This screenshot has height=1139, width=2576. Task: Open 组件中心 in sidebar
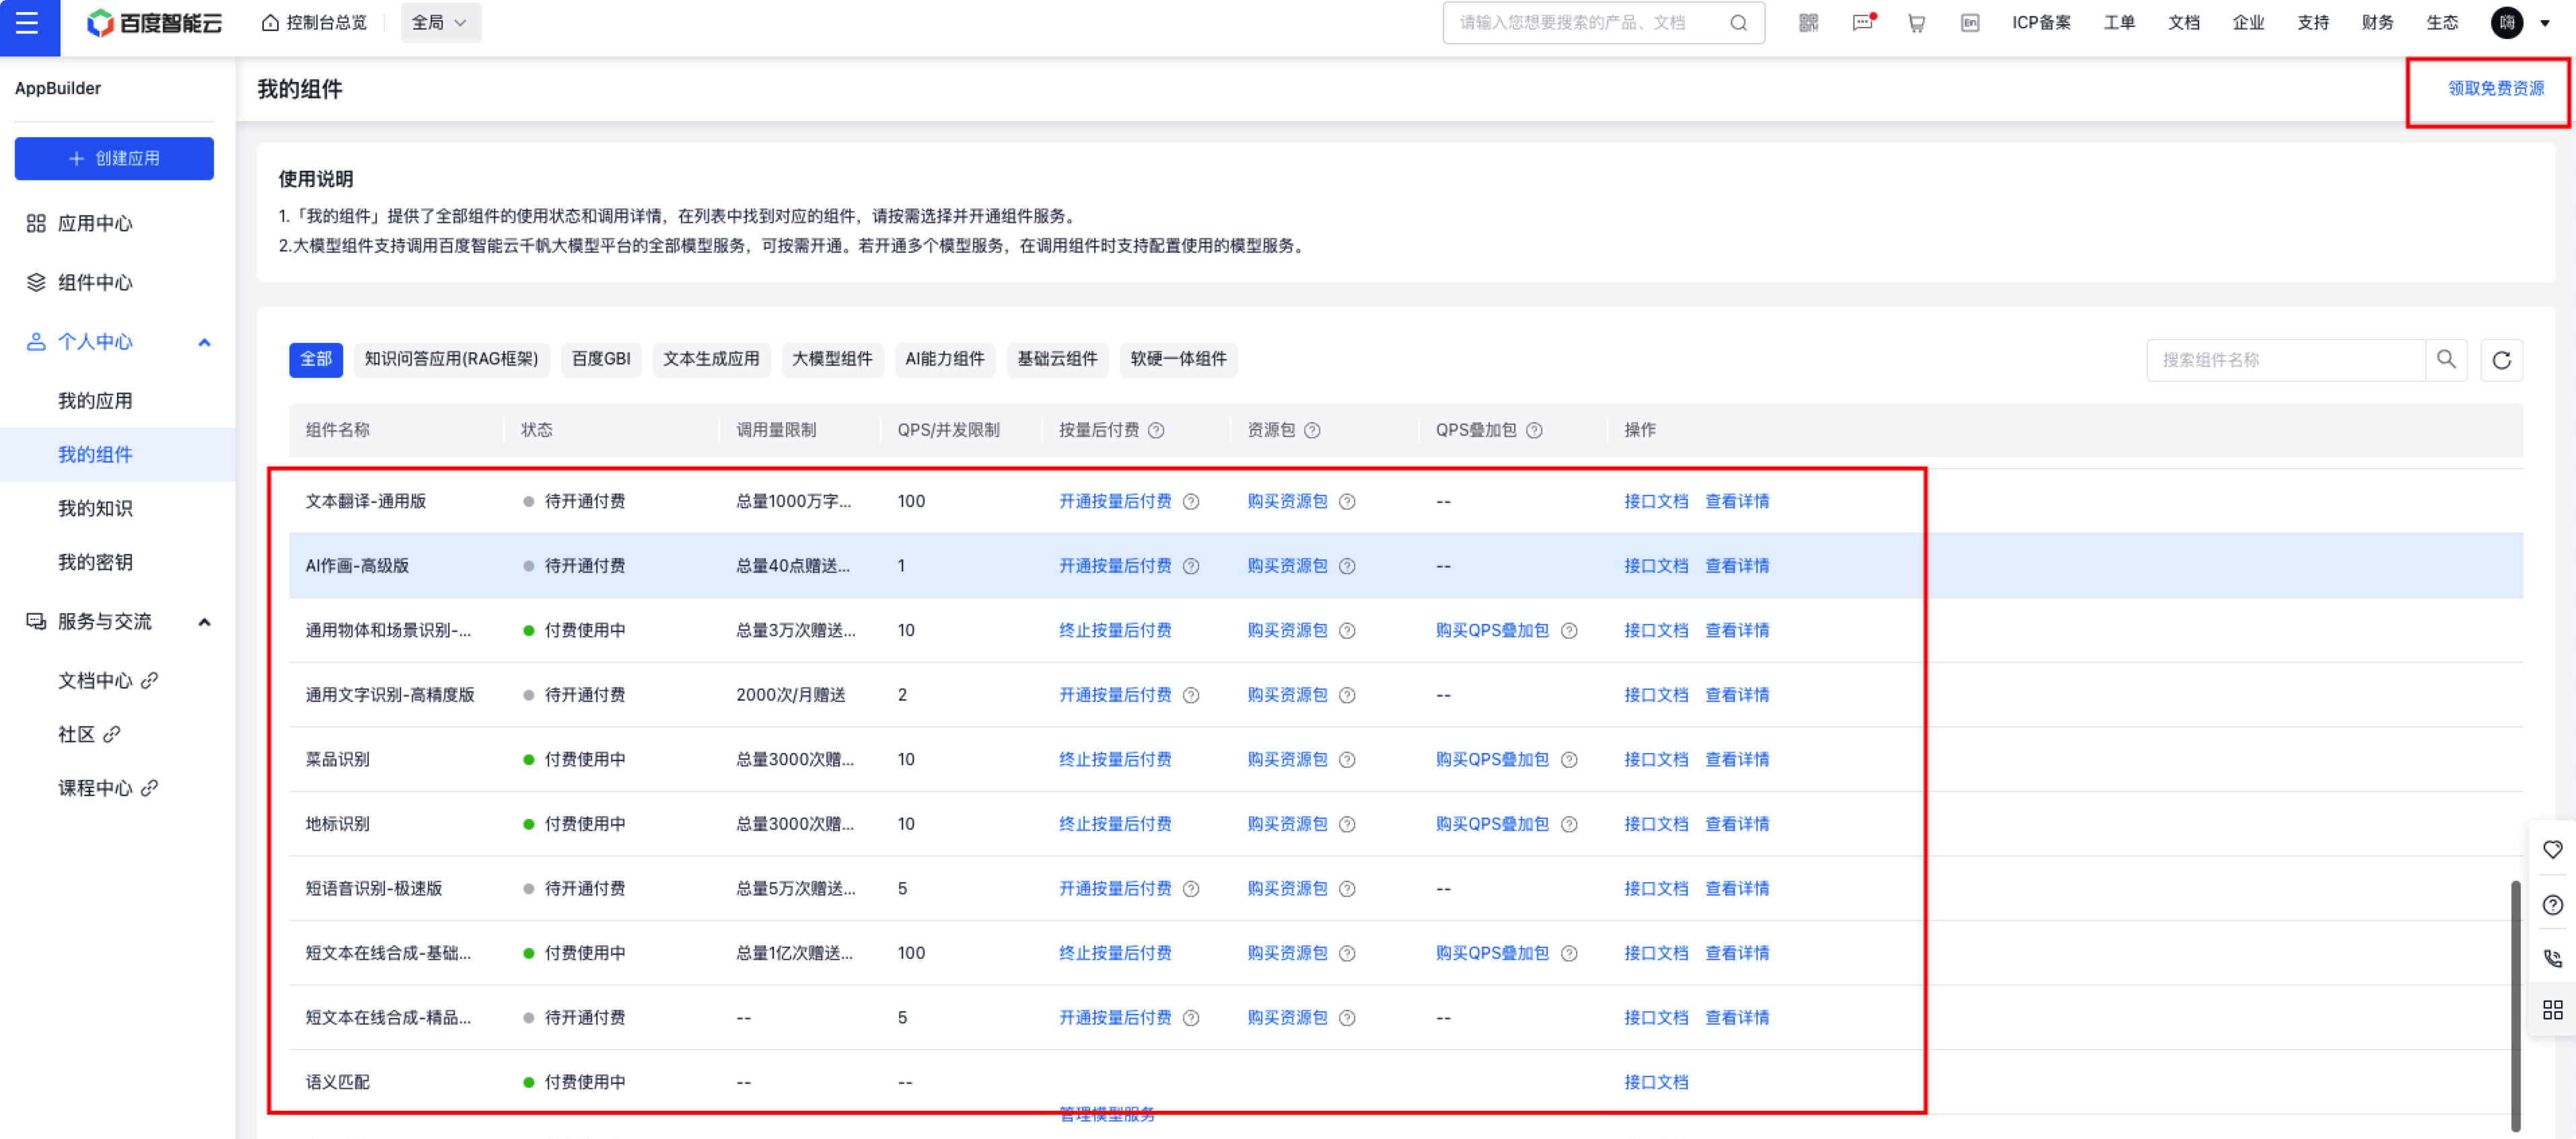coord(95,283)
